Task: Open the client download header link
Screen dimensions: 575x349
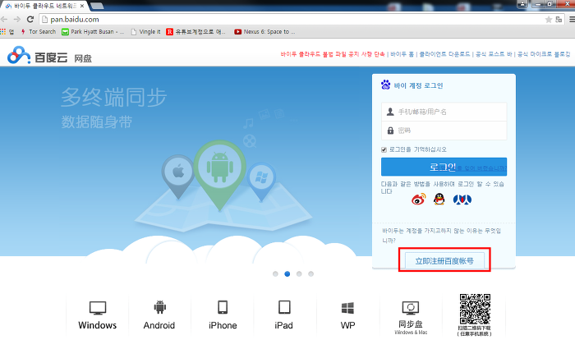Action: 445,54
